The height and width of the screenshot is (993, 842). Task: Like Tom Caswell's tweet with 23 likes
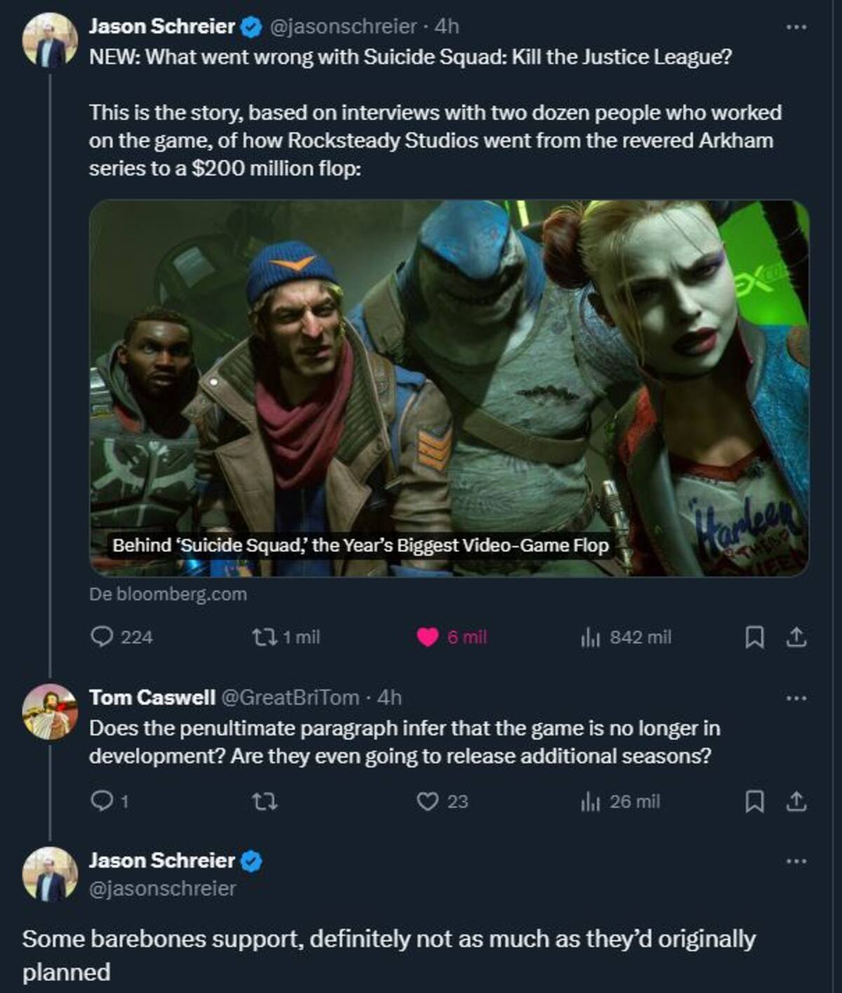point(442,801)
